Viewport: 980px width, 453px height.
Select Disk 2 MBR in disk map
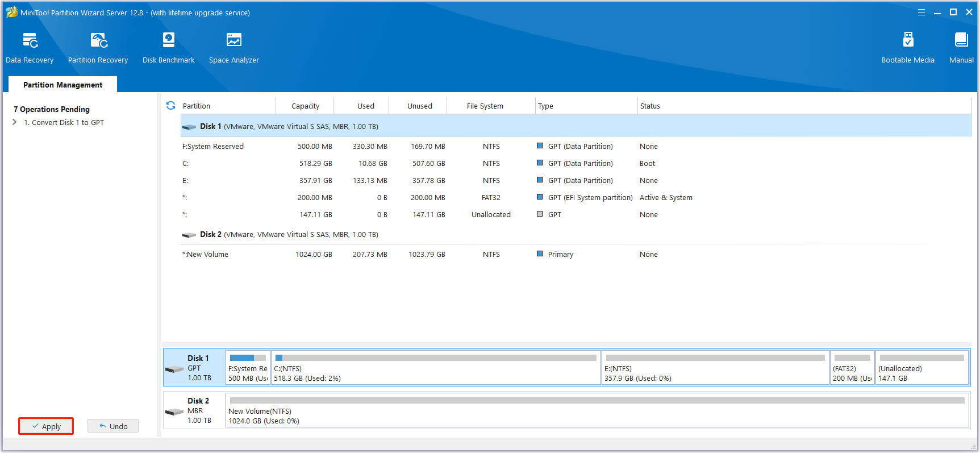[194, 410]
